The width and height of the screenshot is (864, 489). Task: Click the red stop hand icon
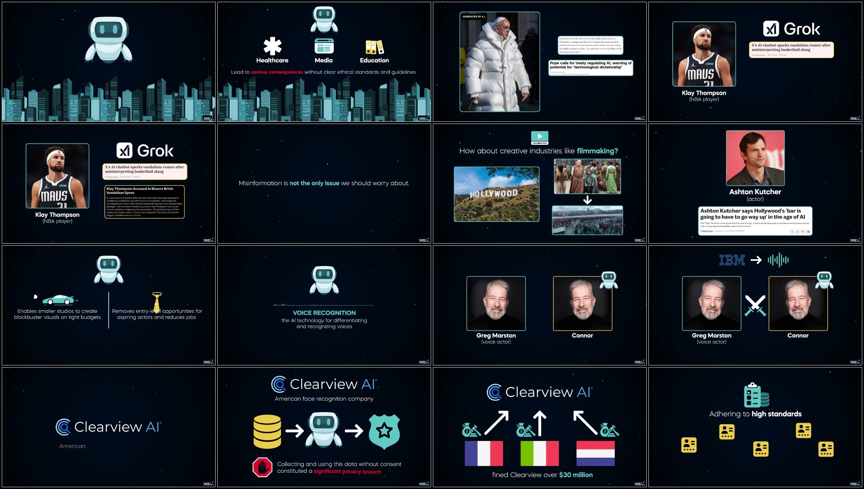263,467
